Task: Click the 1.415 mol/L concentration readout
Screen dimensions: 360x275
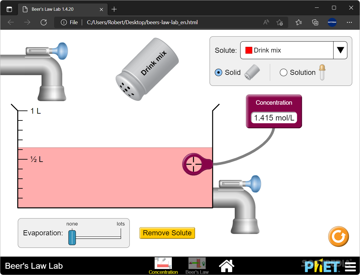Action: [274, 118]
